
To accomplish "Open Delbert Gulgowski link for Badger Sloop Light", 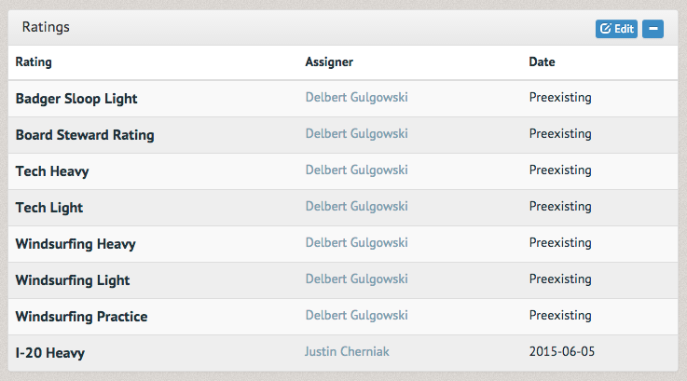I will point(356,97).
